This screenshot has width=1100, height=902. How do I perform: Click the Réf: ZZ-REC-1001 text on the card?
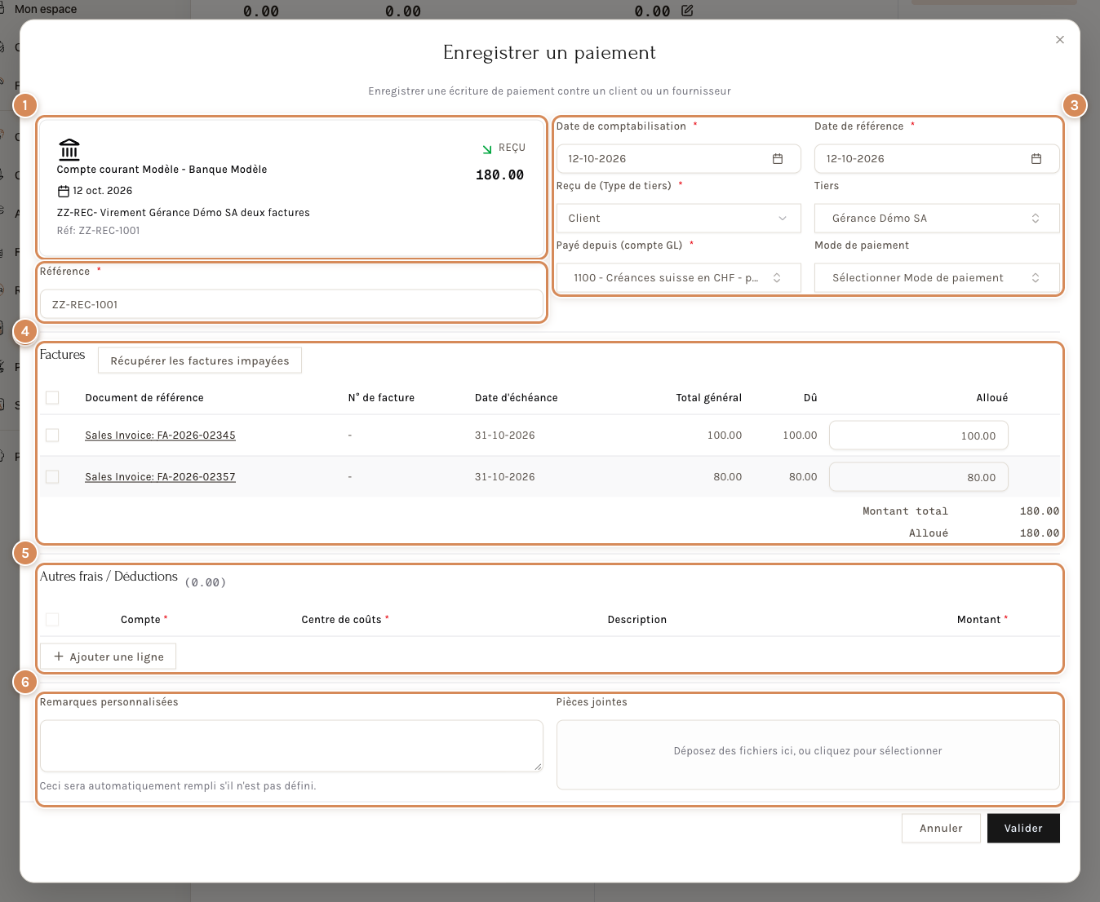[x=98, y=231]
